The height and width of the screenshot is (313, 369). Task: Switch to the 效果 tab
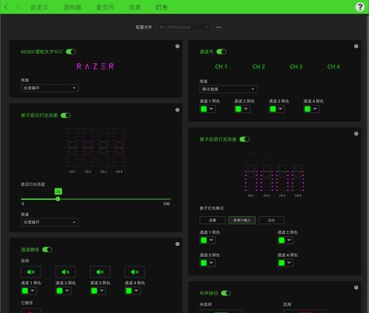[135, 7]
